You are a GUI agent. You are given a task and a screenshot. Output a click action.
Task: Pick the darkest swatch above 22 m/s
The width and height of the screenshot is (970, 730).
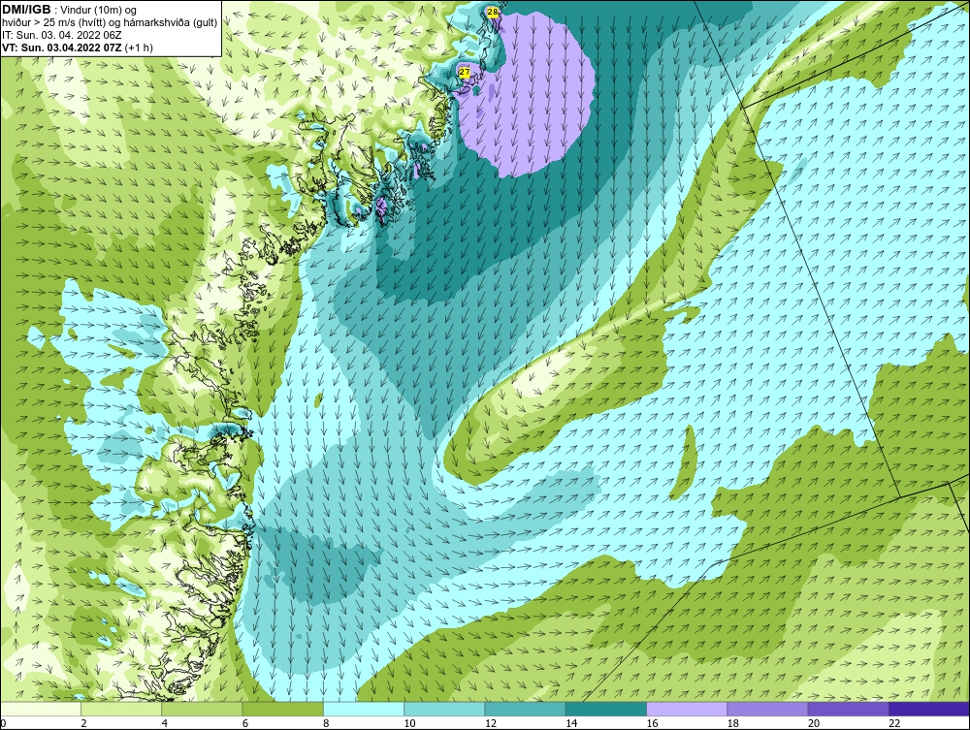(x=929, y=709)
